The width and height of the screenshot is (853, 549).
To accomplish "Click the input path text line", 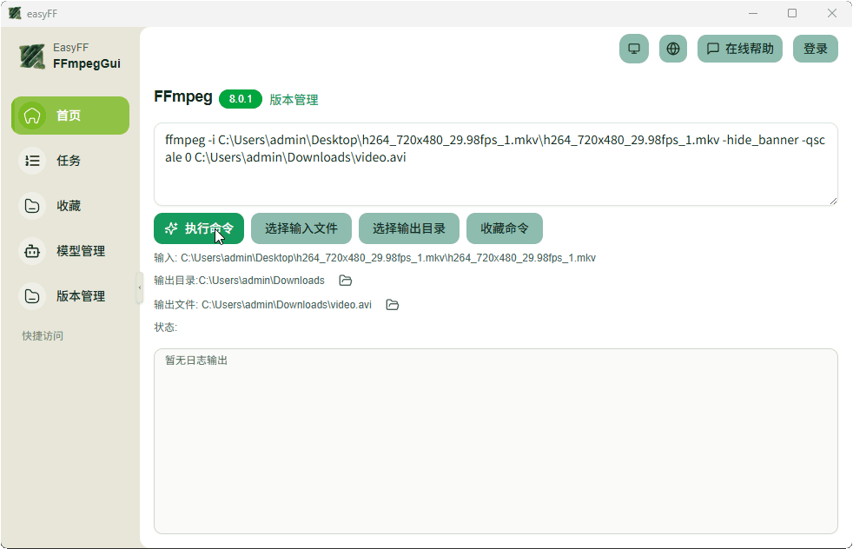I will pyautogui.click(x=375, y=258).
